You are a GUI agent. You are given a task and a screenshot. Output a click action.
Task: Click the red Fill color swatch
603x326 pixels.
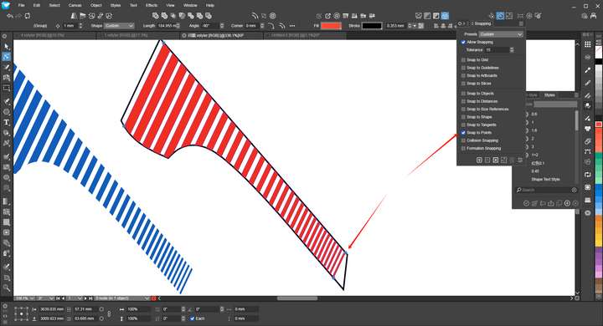331,26
